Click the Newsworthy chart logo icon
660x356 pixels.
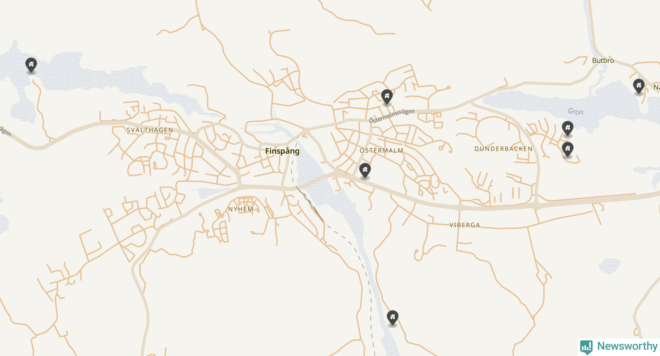coord(586,347)
